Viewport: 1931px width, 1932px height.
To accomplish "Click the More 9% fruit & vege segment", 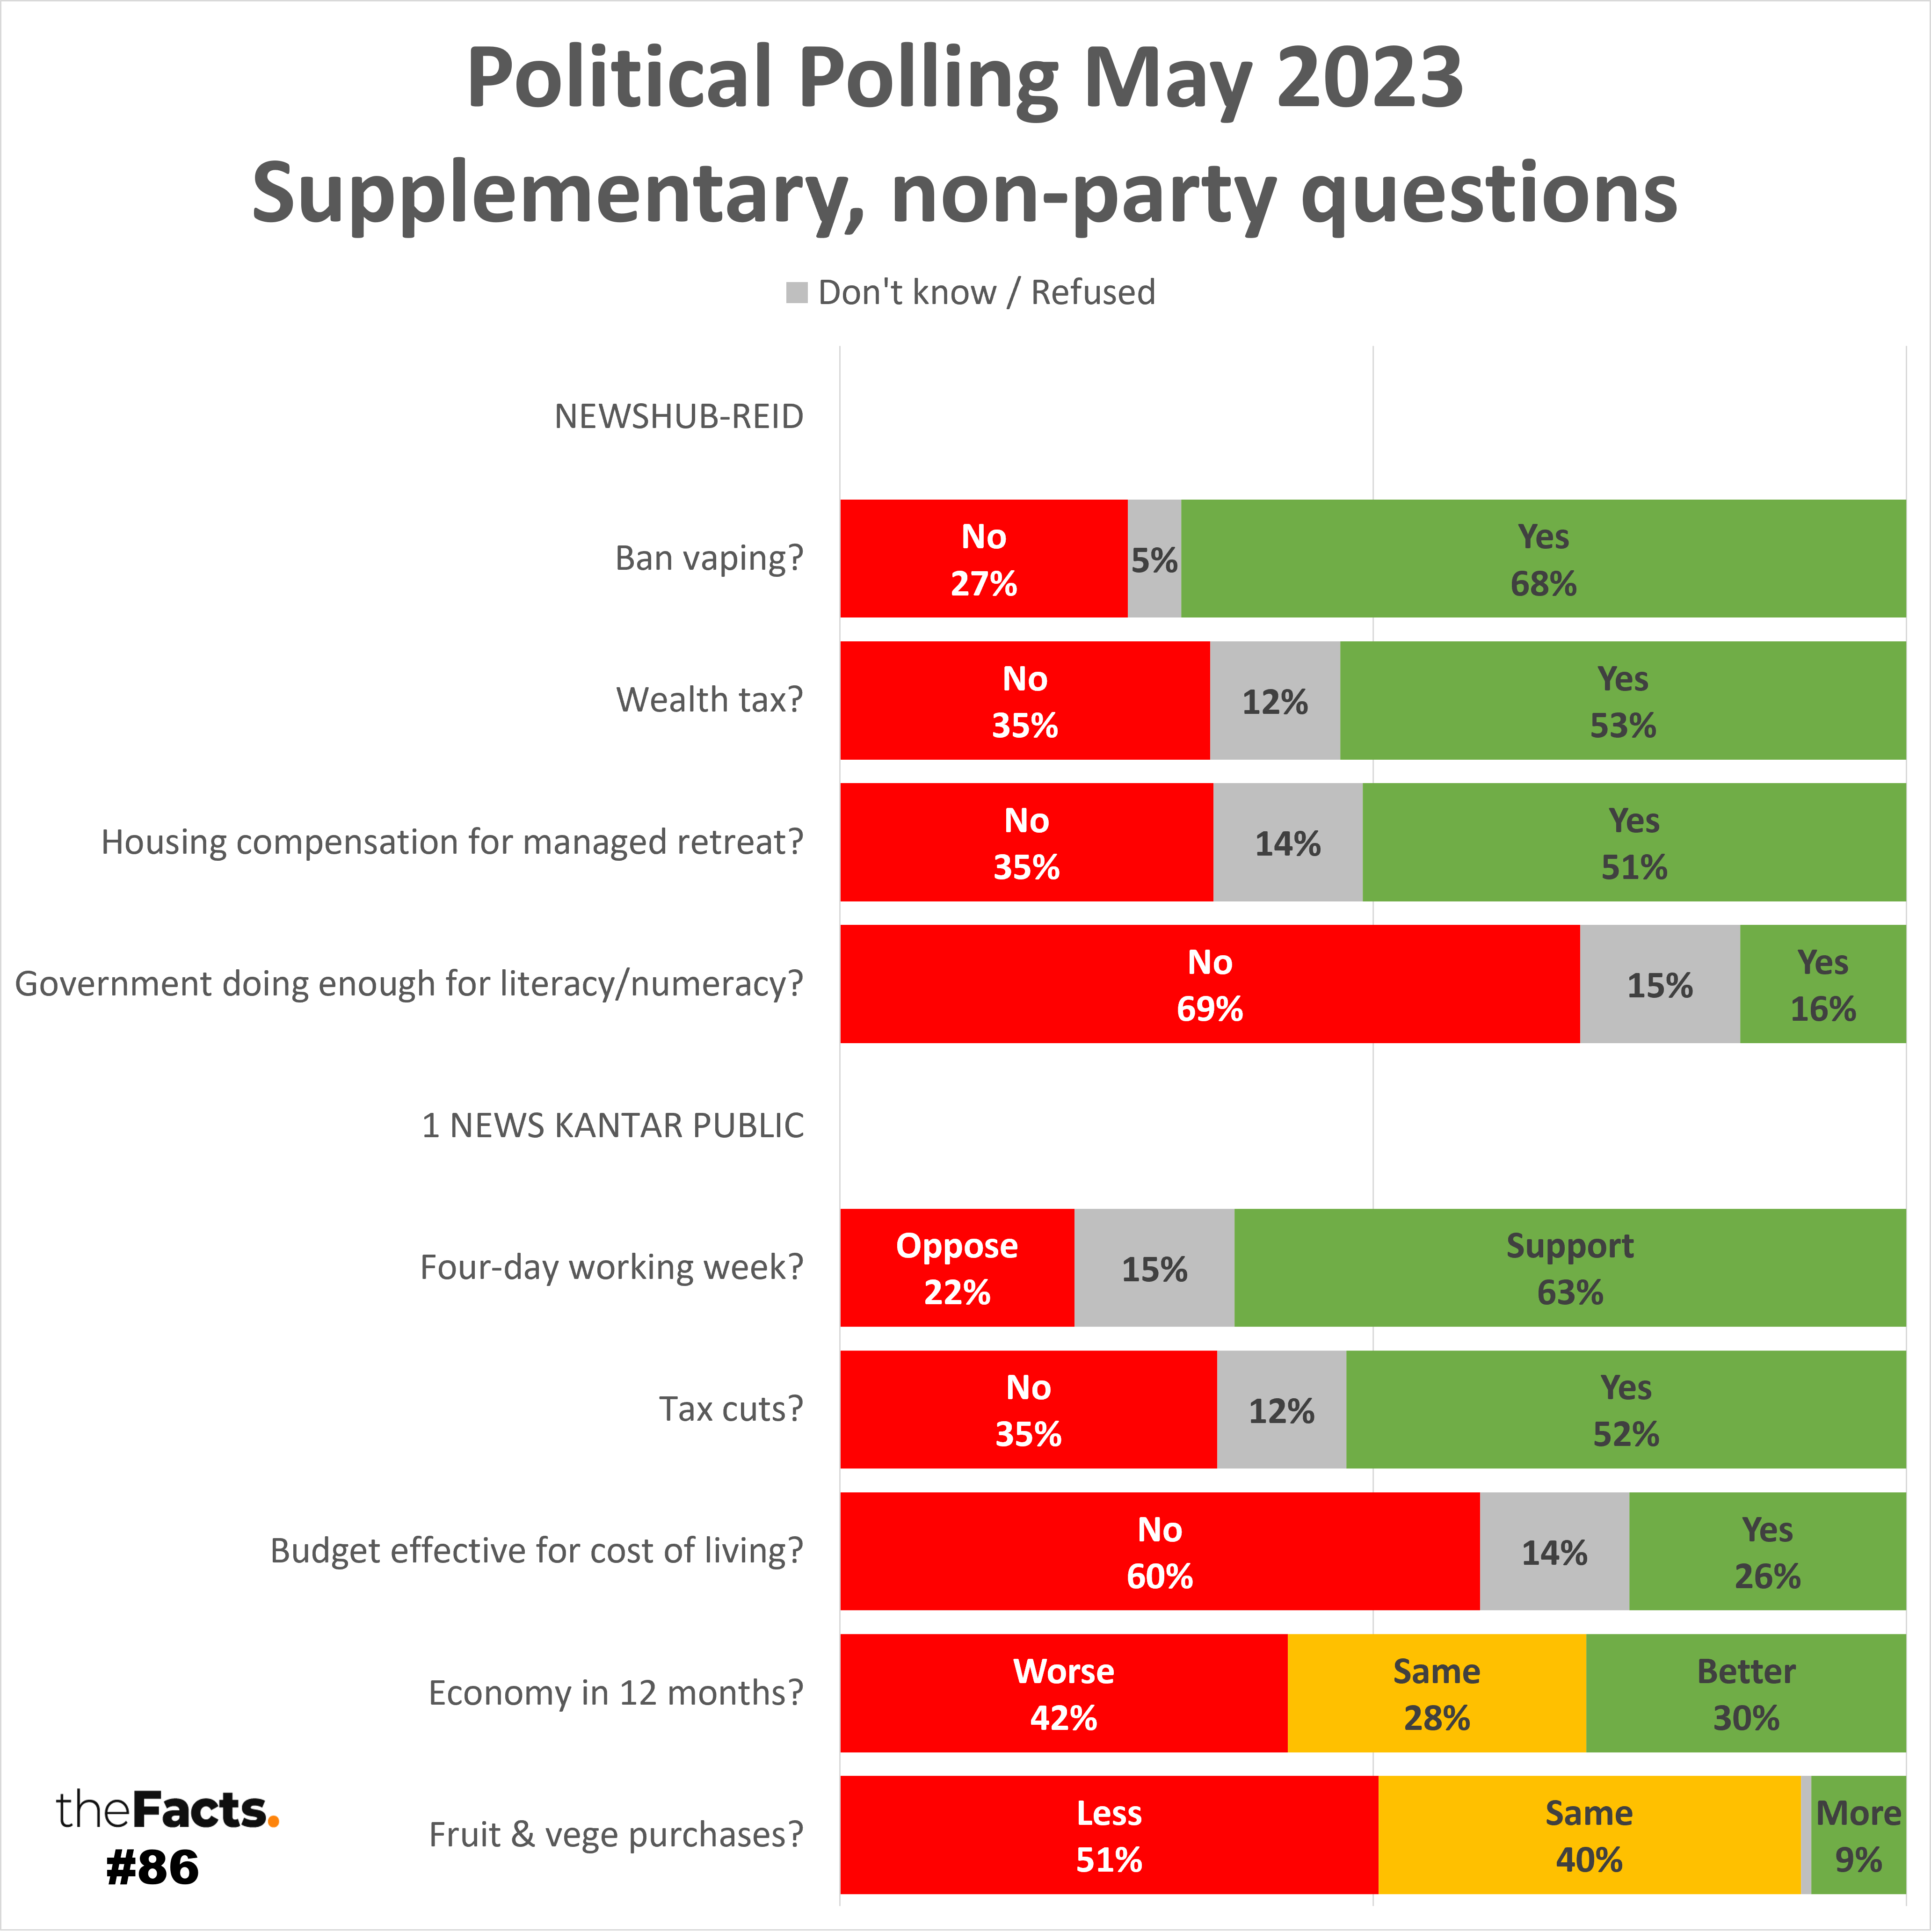I will [x=1858, y=1836].
